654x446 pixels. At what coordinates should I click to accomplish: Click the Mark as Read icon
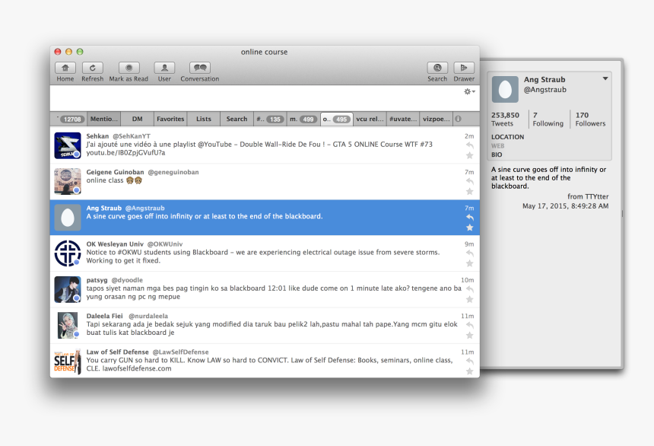(129, 68)
